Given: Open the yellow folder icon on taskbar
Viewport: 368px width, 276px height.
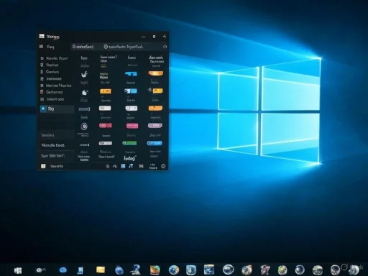Looking at the screenshot, I should [x=101, y=270].
